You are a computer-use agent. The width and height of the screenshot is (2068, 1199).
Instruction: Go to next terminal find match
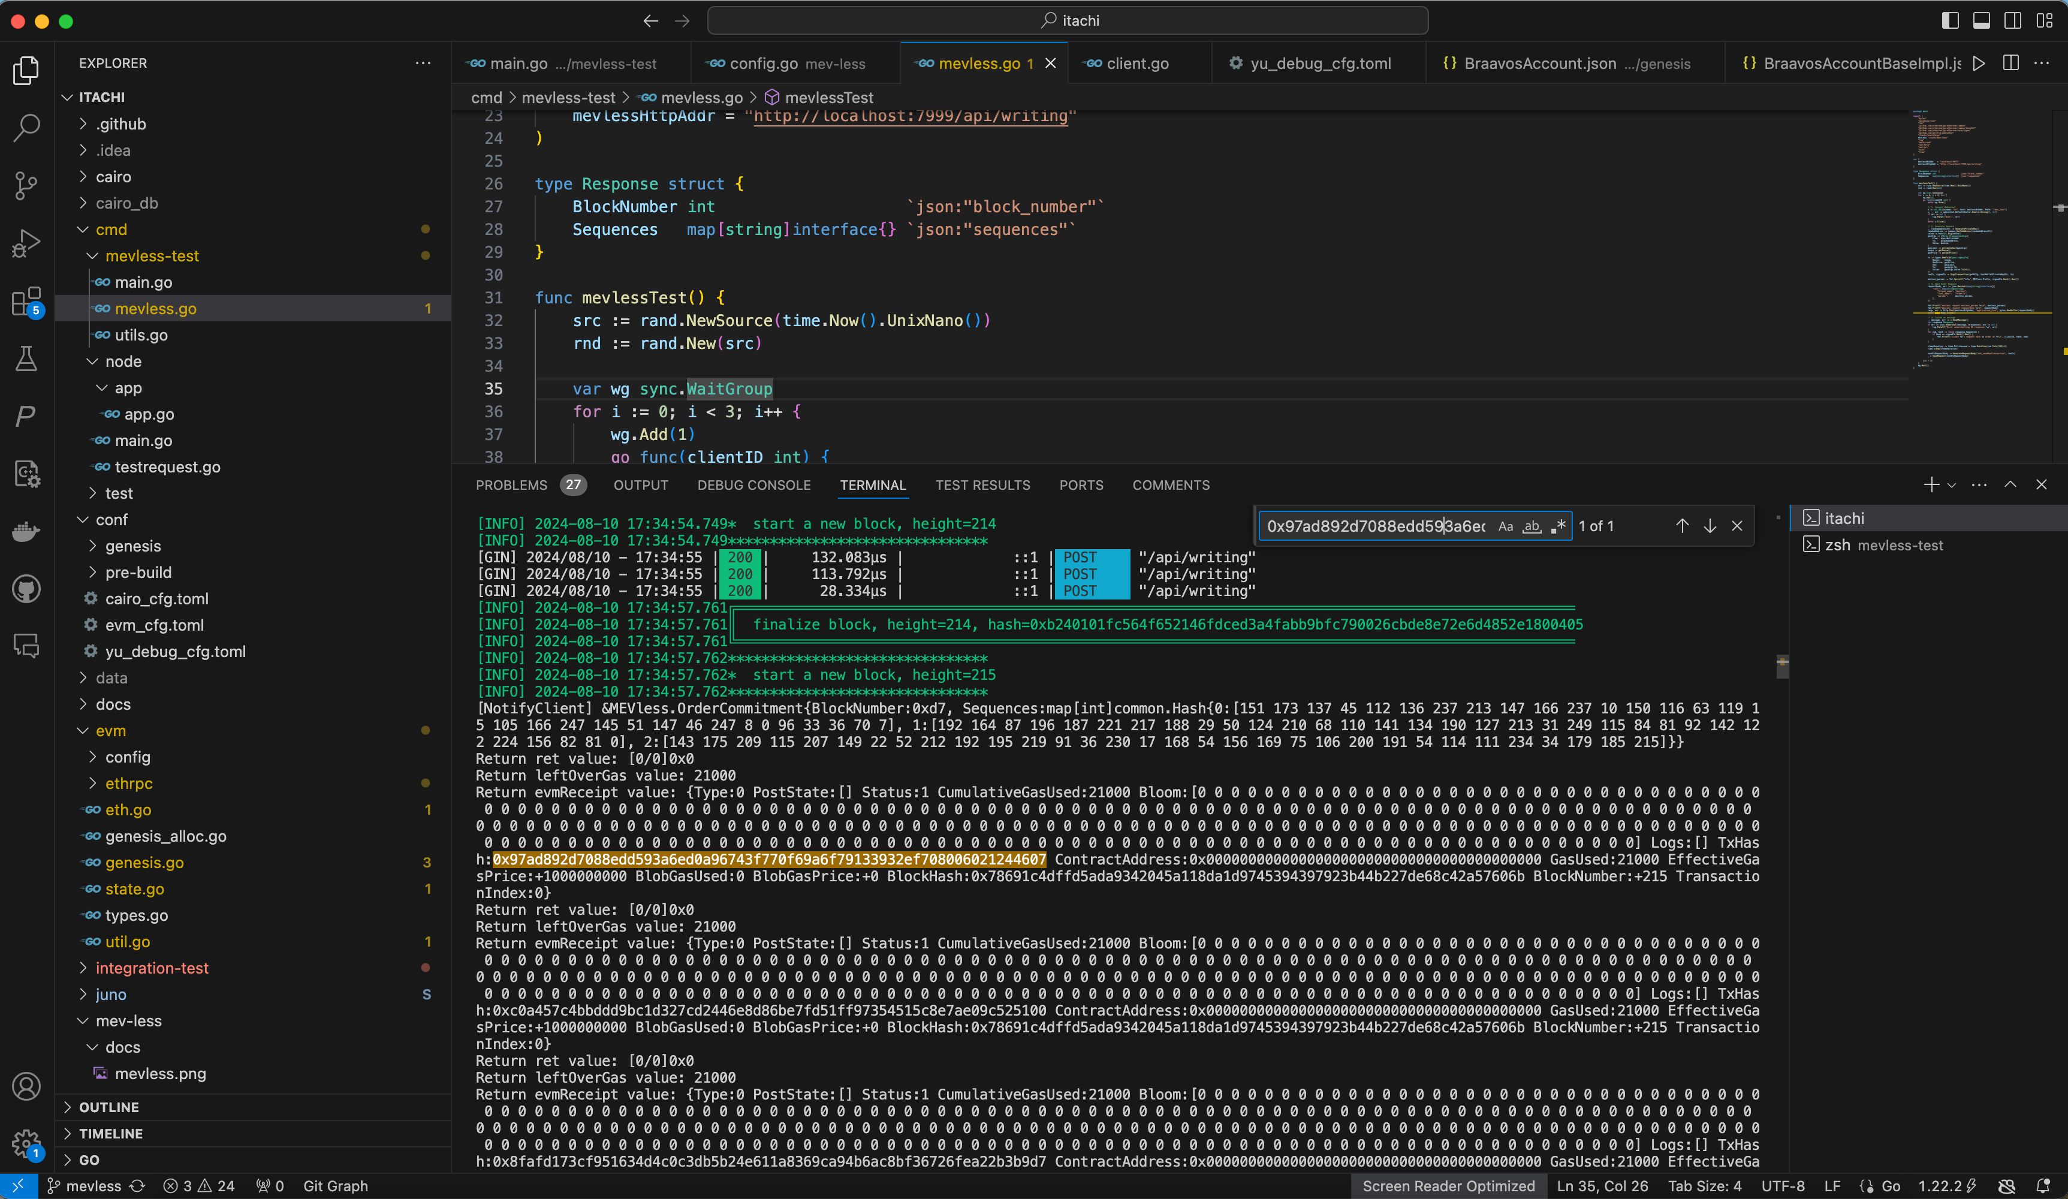[x=1710, y=526]
